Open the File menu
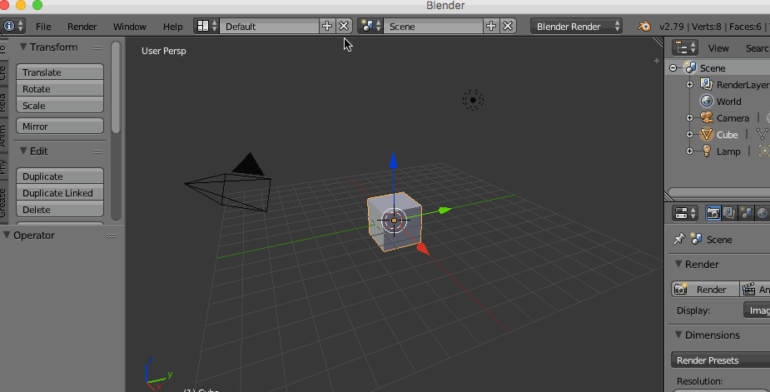Viewport: 770px width, 392px height. (x=43, y=27)
